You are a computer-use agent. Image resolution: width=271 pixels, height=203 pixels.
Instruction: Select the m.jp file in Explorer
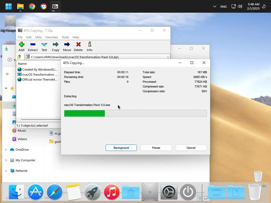(55, 133)
